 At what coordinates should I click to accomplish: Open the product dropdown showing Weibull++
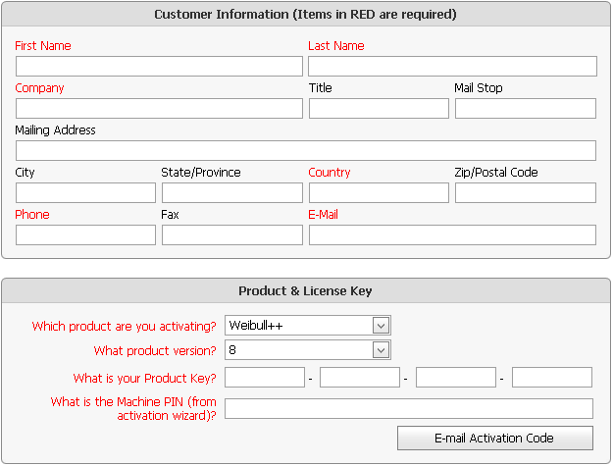tap(308, 326)
